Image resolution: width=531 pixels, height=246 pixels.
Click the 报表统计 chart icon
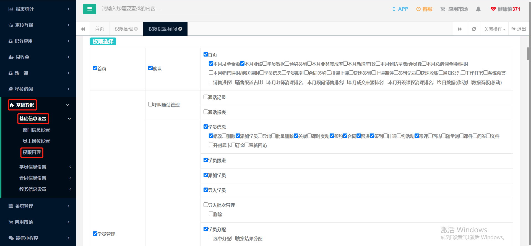(x=11, y=9)
